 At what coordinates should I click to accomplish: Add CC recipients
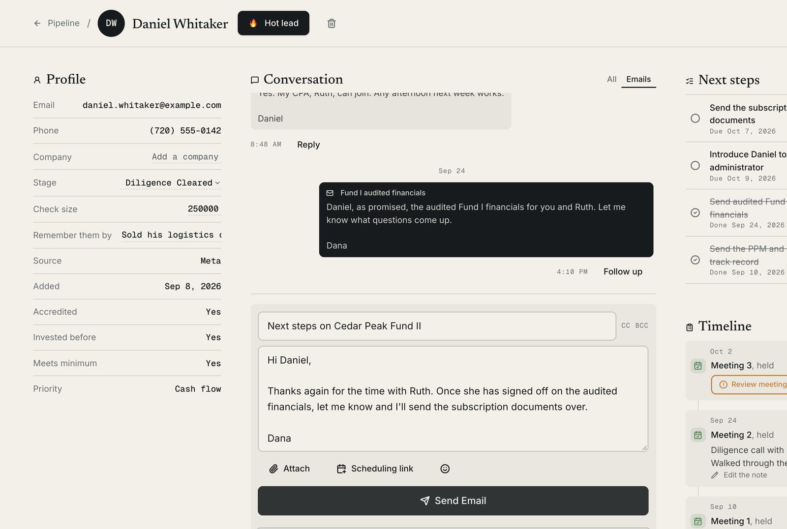tap(626, 325)
